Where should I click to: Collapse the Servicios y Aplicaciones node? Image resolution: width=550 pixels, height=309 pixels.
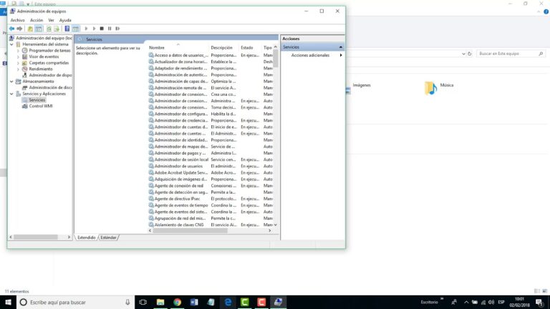(x=11, y=94)
